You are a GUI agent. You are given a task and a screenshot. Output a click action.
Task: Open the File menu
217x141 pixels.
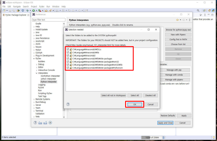4,7
